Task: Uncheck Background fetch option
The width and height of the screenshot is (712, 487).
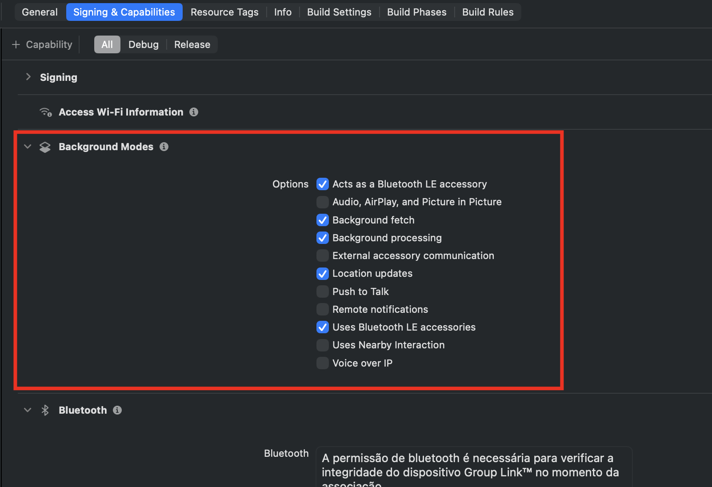Action: coord(323,220)
